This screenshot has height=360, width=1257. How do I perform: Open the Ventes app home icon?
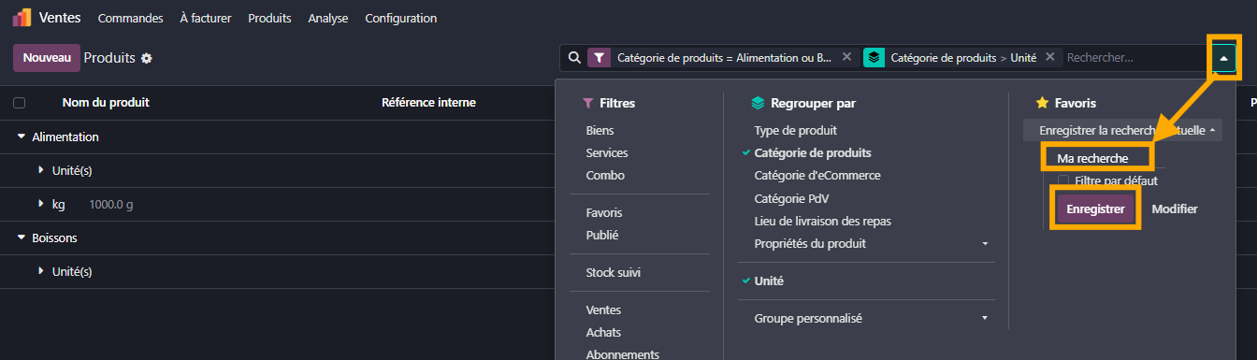22,18
